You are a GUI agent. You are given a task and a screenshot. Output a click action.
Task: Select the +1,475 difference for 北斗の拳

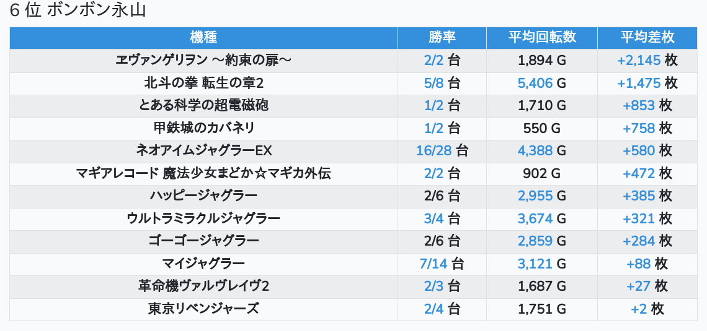(639, 83)
